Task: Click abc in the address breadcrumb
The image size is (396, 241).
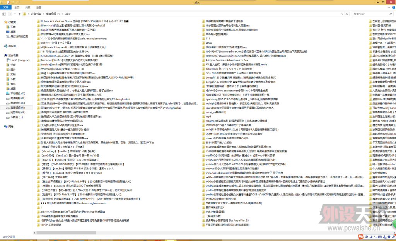Action: pos(67,14)
